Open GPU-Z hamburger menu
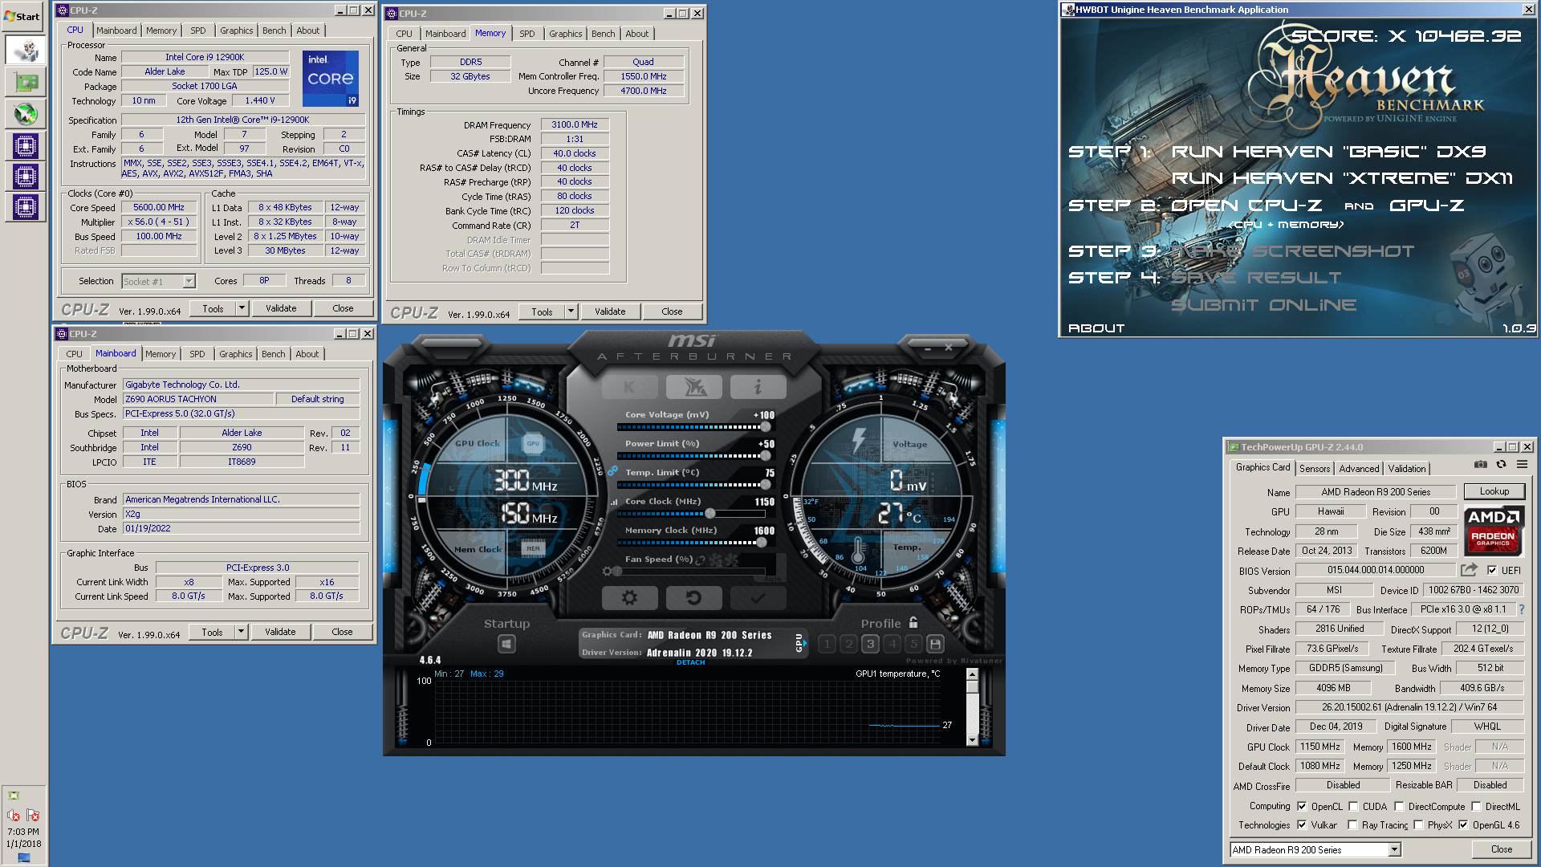Screen dimensions: 1541x867 tap(1522, 465)
